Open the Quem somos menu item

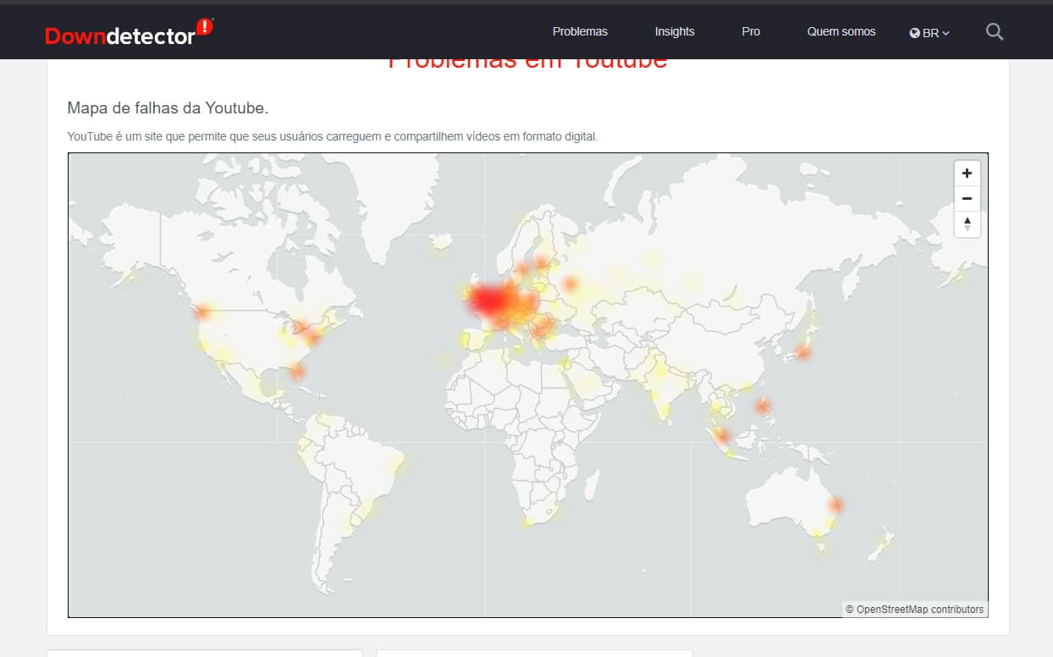click(841, 31)
